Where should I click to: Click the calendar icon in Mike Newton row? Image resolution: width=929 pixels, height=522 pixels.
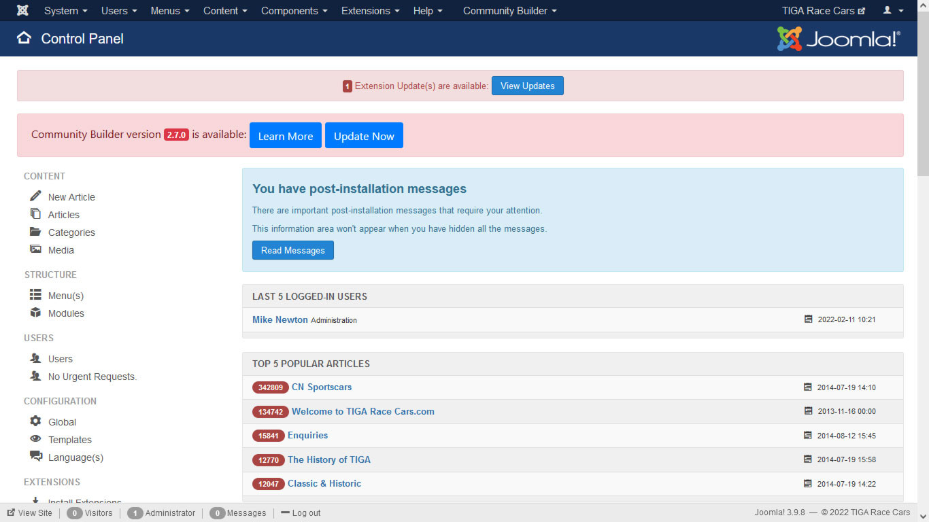point(808,319)
